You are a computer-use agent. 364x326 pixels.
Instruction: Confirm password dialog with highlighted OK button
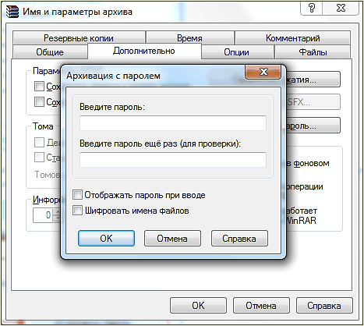pos(106,239)
